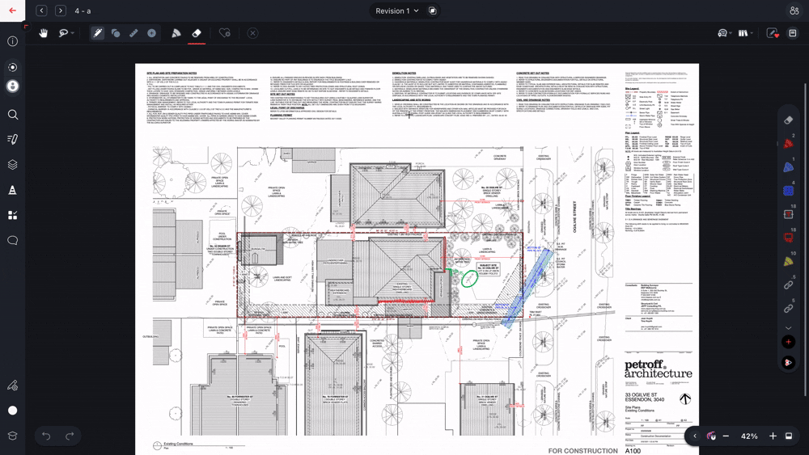The width and height of the screenshot is (809, 455).
Task: Click the red scissors button in palette
Action: 788,363
